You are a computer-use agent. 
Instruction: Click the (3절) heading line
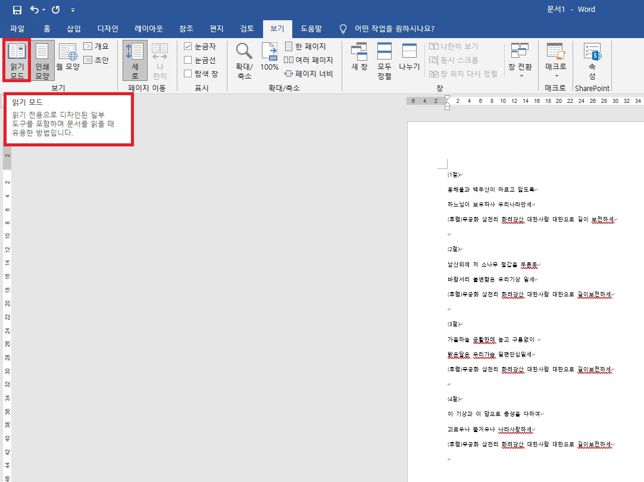point(454,324)
